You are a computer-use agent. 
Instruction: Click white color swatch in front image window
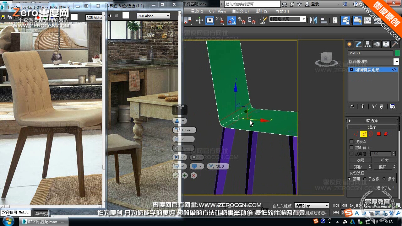click(126, 16)
